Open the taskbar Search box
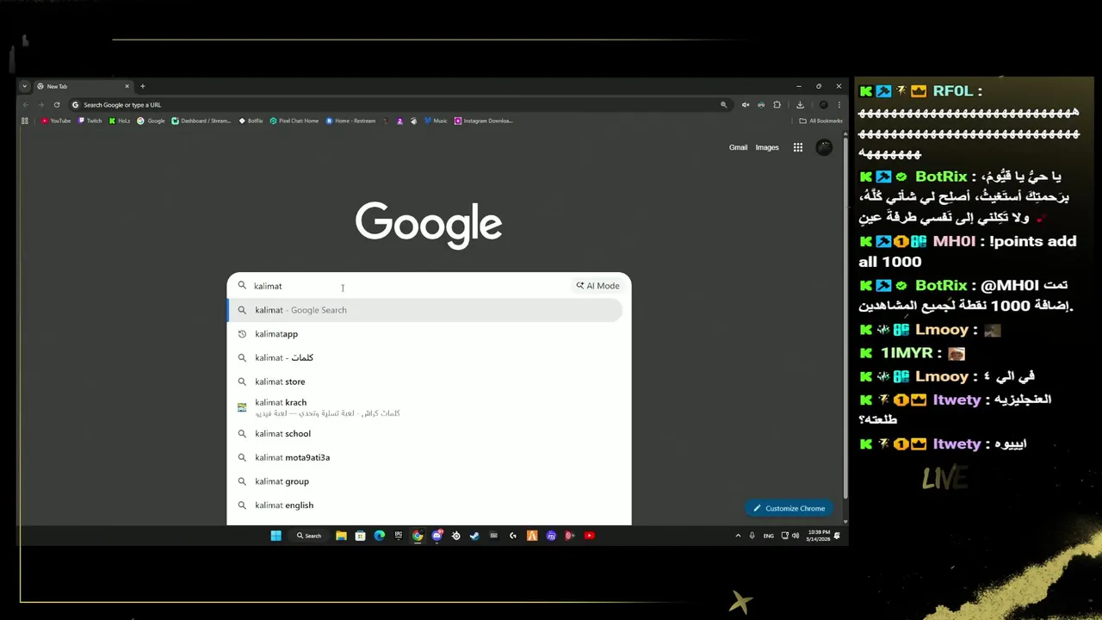 308,536
